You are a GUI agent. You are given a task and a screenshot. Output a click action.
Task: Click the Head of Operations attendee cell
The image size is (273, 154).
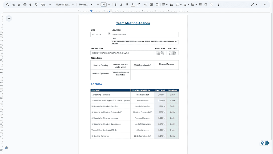101,75
